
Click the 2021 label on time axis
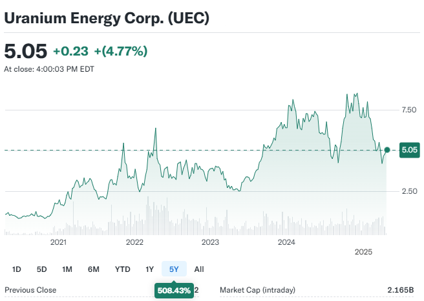coord(59,242)
